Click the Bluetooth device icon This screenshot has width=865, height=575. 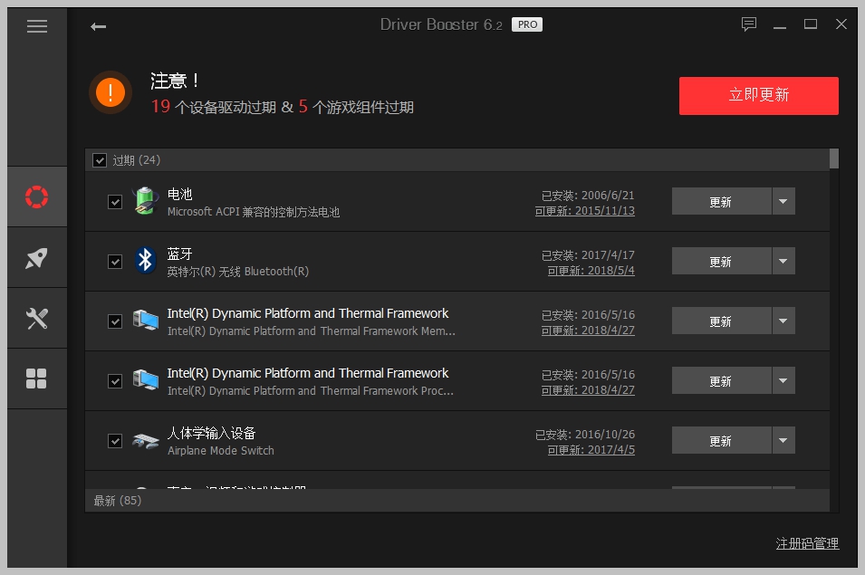coord(145,260)
